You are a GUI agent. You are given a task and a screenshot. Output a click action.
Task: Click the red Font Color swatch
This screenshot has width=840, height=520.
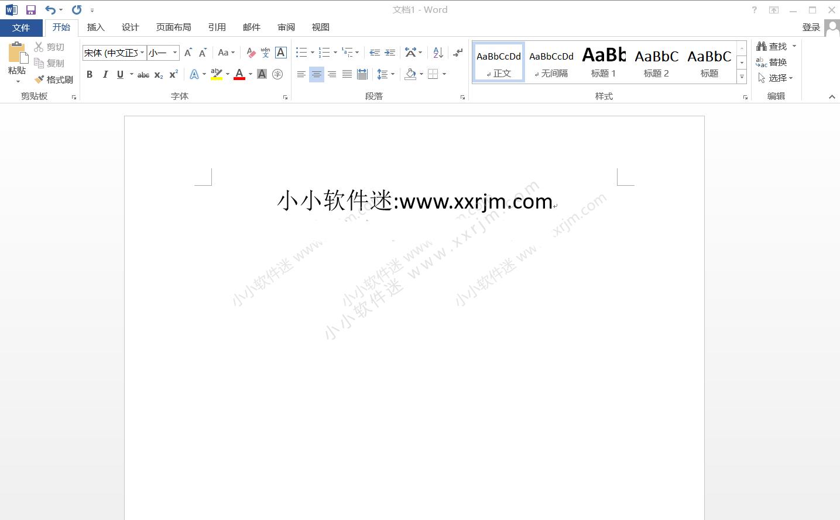point(239,74)
